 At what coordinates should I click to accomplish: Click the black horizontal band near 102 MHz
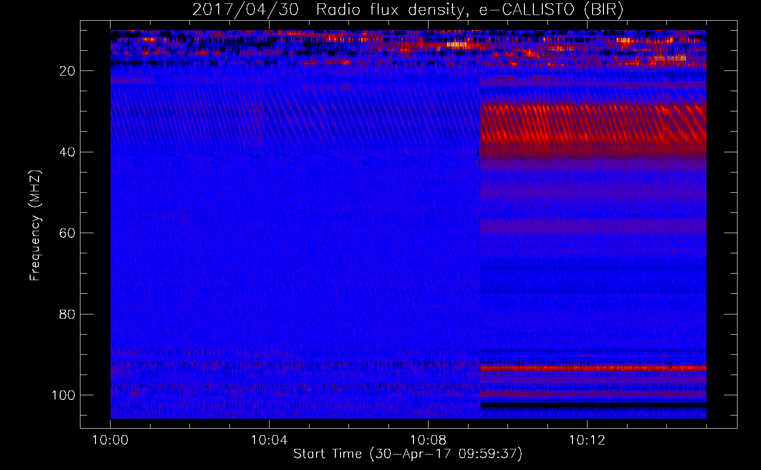(x=593, y=405)
